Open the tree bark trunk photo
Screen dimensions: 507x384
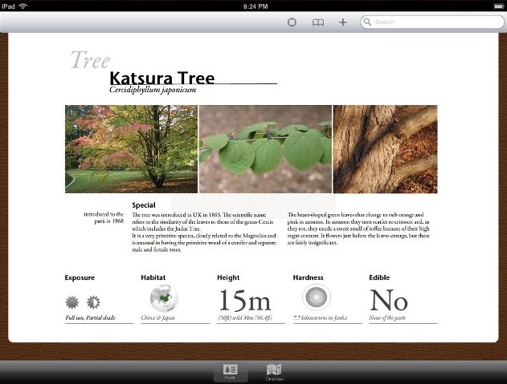pos(385,149)
